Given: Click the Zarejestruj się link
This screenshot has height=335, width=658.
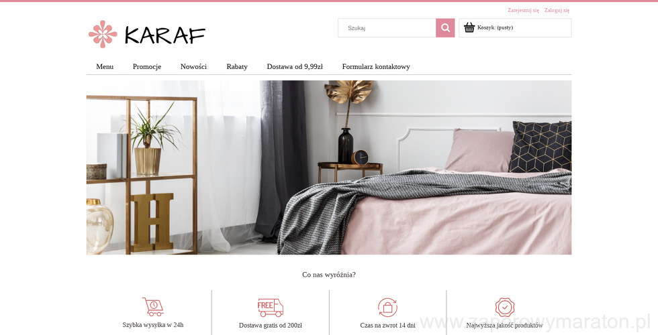Looking at the screenshot, I should pos(523,10).
